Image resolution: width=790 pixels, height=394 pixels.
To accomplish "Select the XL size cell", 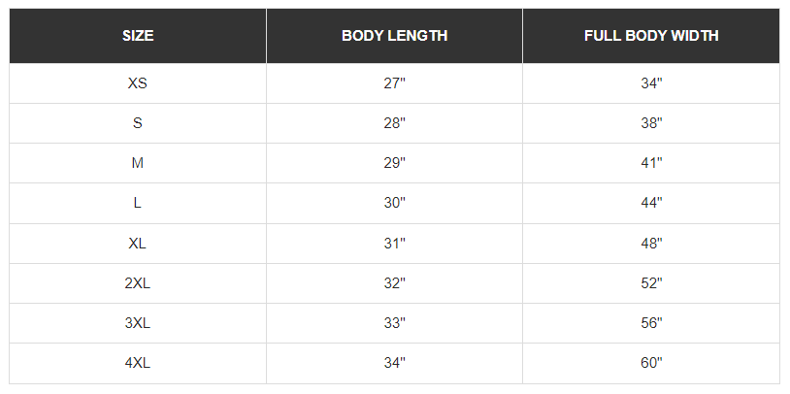I will coord(138,244).
